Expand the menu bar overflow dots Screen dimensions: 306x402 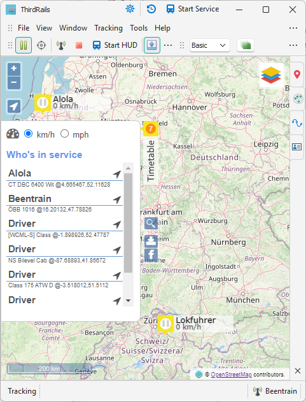tap(293, 28)
